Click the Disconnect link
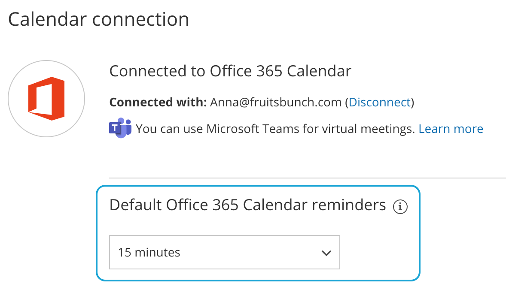506x308 pixels. click(x=380, y=102)
